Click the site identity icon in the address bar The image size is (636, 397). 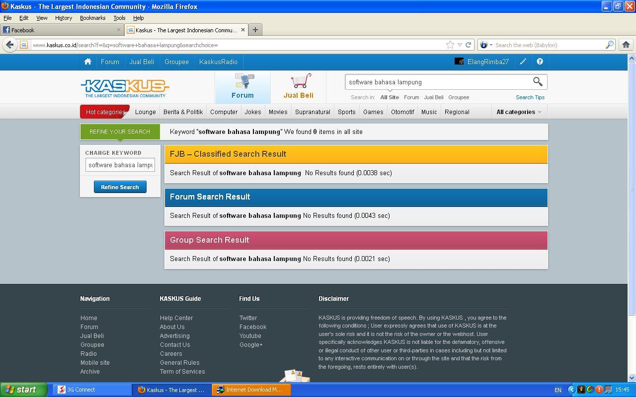pyautogui.click(x=23, y=45)
